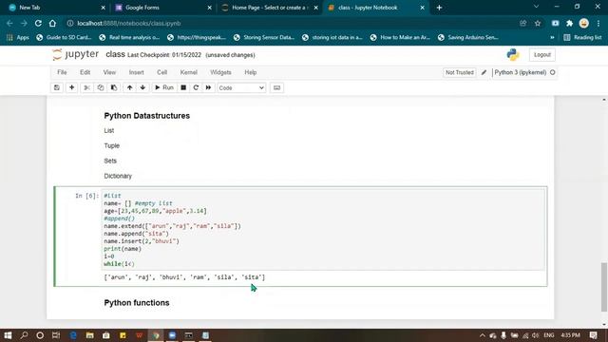The width and height of the screenshot is (608, 342).
Task: Reload the page
Action: click(38, 23)
